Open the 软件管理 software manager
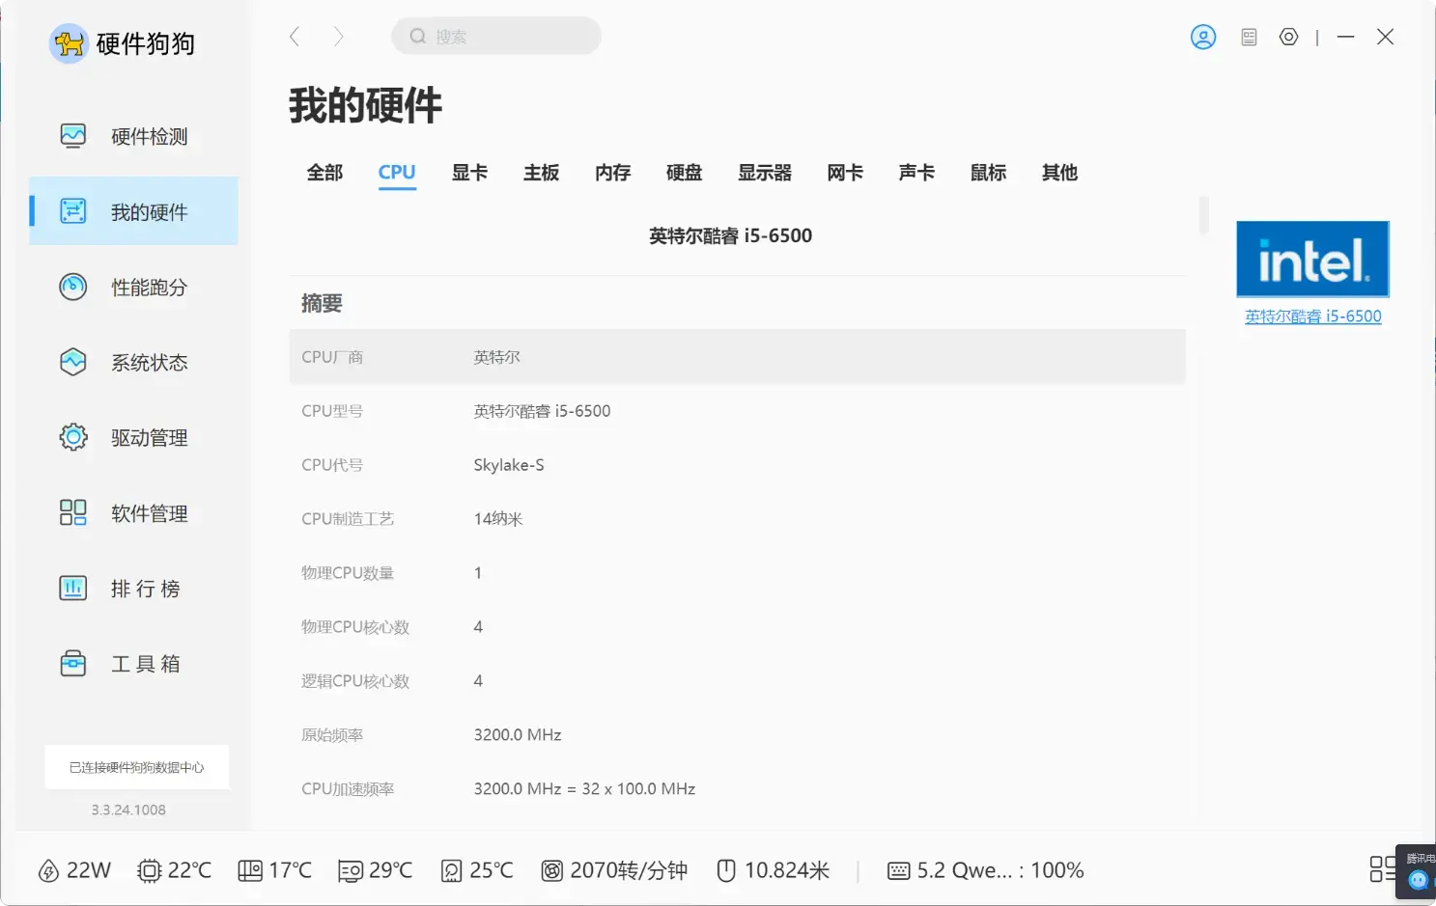 pos(132,512)
